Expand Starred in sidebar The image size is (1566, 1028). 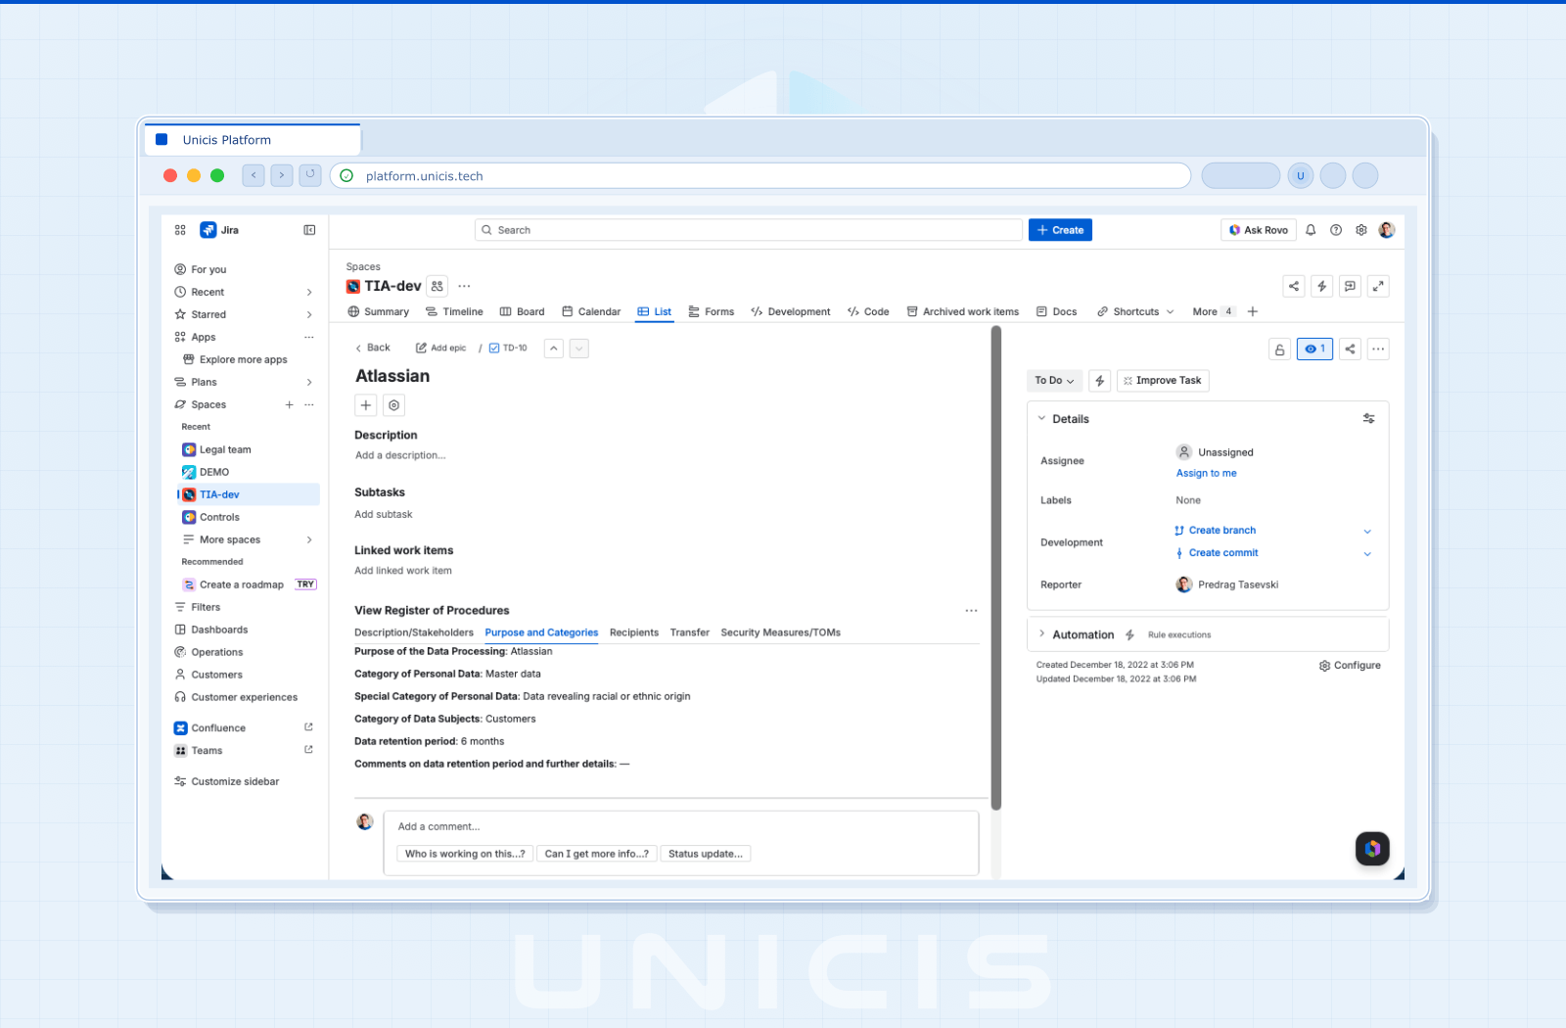coord(309,314)
